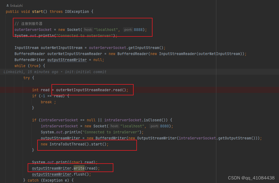Click outerNetInputStreamReader.read() call on breakpoint line

pyautogui.click(x=91, y=90)
